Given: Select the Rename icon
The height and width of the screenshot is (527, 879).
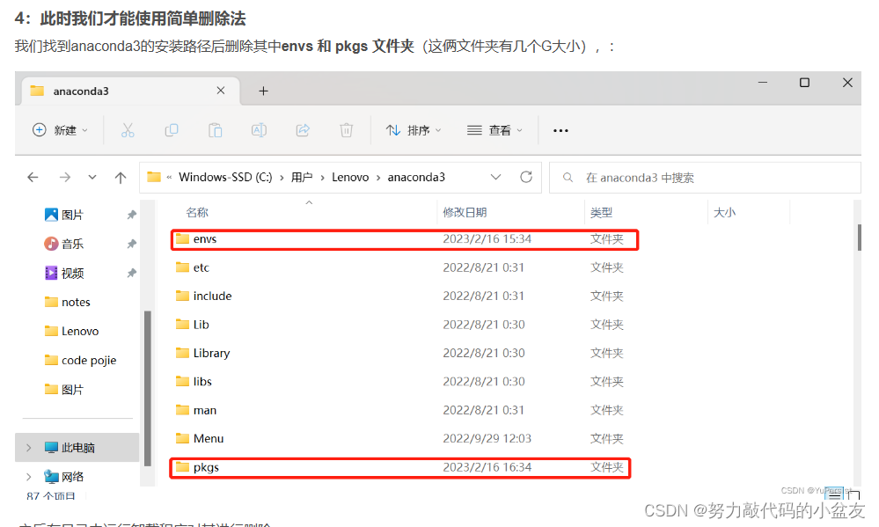Looking at the screenshot, I should (259, 129).
